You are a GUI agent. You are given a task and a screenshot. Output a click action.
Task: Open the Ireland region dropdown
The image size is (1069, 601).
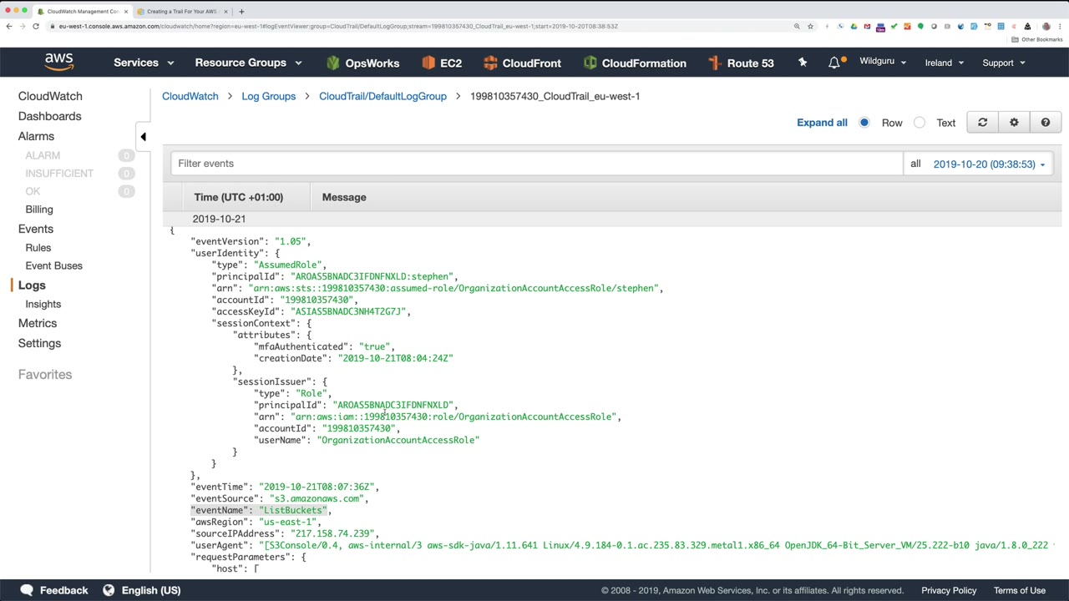(944, 63)
